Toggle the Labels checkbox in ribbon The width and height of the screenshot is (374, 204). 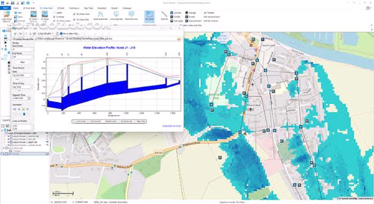[x=54, y=13]
